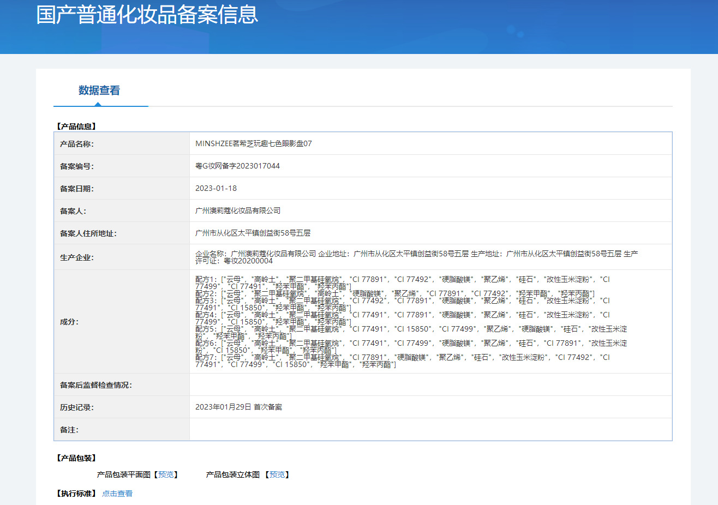The width and height of the screenshot is (718, 505).
Task: Click the 配方6 ingredient list entry
Action: [411, 346]
